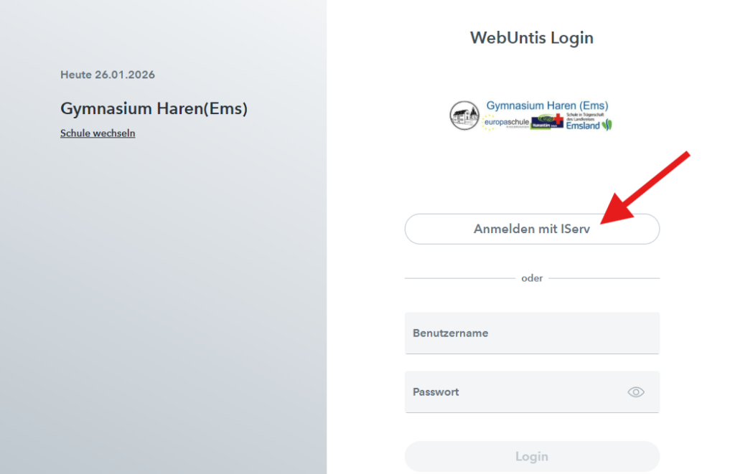Click the Humanitäre Schule red cross logo
735x474 pixels.
547,121
